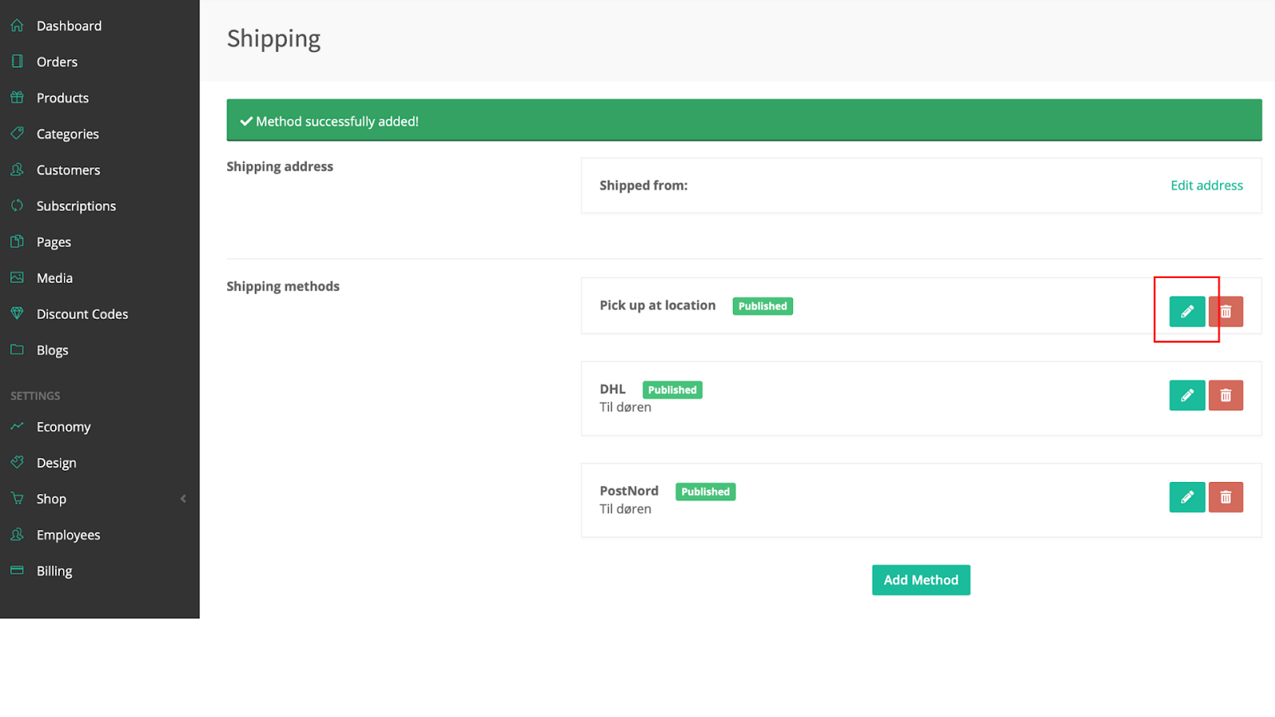1275x717 pixels.
Task: Click the Add Method button
Action: (x=920, y=580)
